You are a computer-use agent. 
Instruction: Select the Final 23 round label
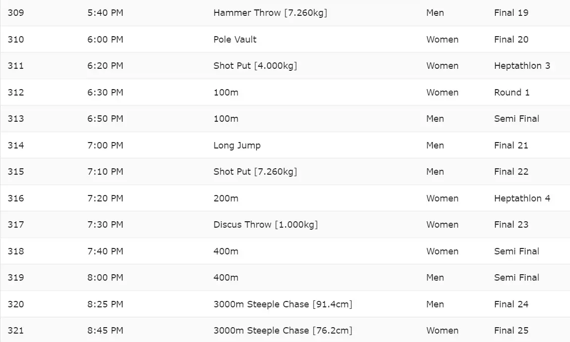(511, 225)
